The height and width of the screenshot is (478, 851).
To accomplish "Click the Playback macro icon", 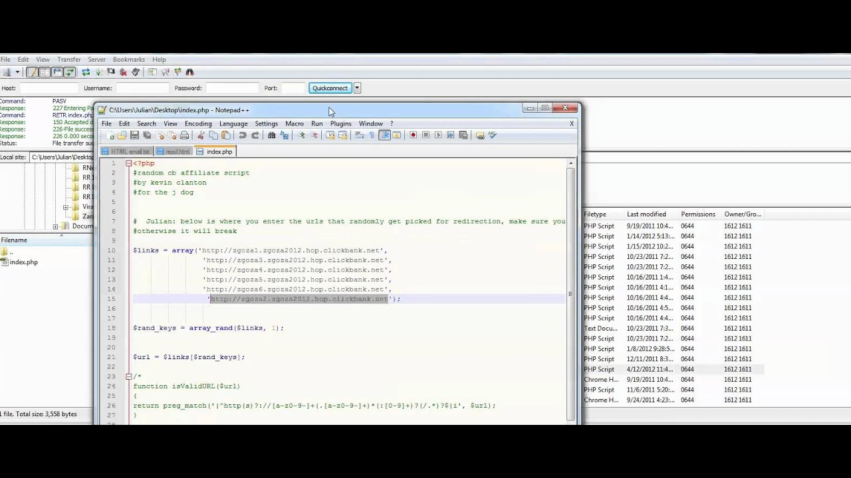I will pos(438,135).
